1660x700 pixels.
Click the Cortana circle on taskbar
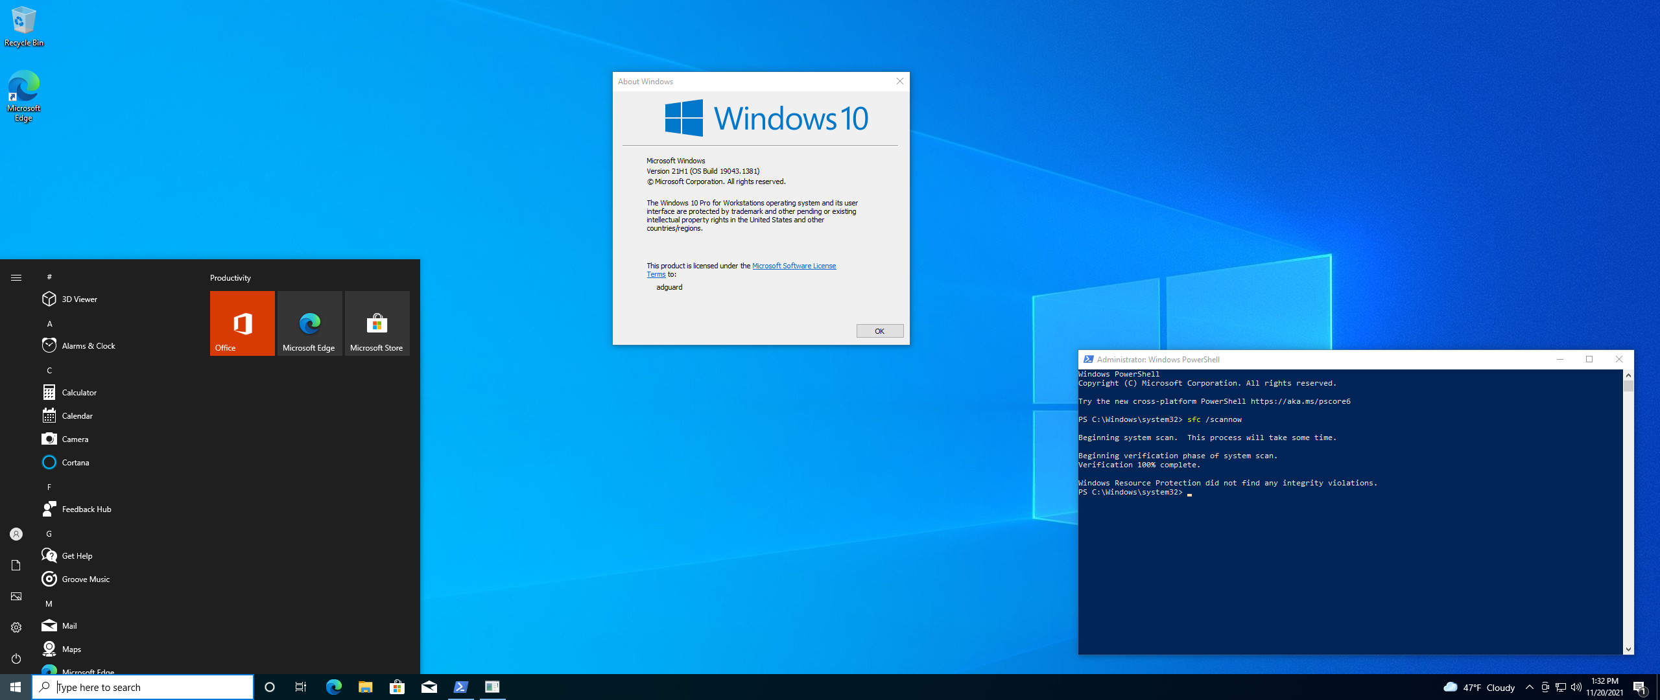tap(270, 687)
